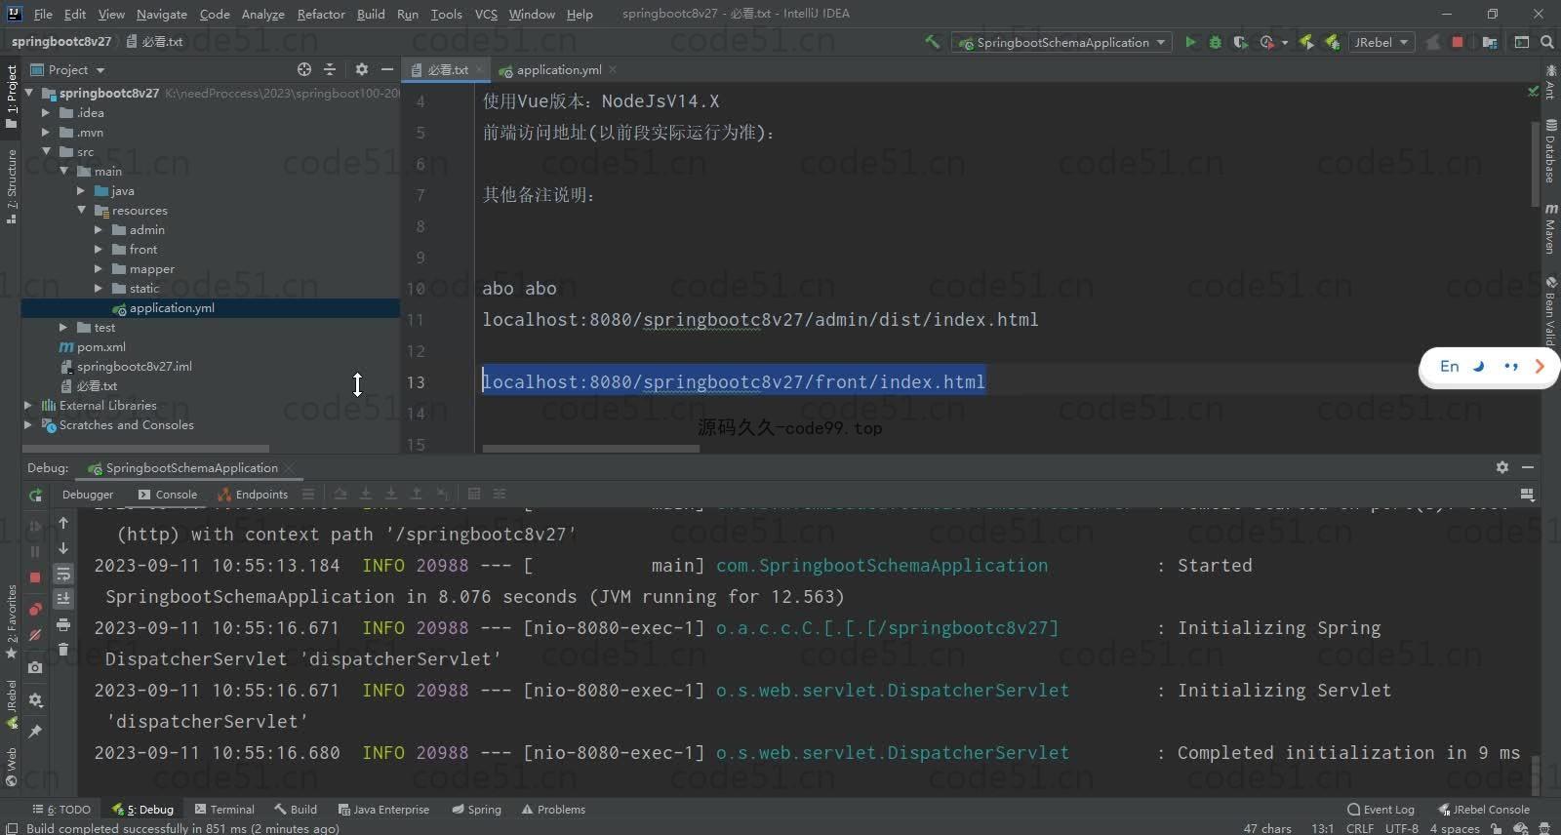The height and width of the screenshot is (835, 1561).
Task: Switch to the Endpoints tab
Action: tap(254, 495)
